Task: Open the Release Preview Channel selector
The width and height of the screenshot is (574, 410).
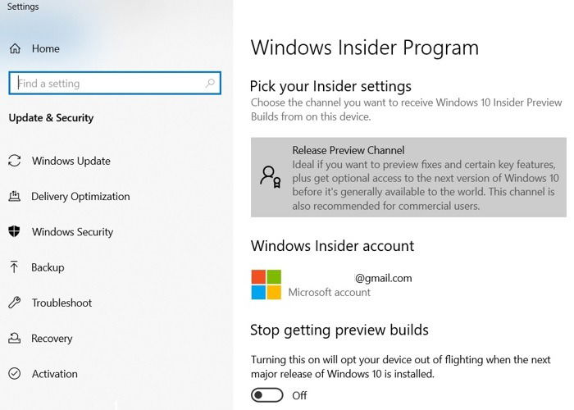Action: (408, 178)
